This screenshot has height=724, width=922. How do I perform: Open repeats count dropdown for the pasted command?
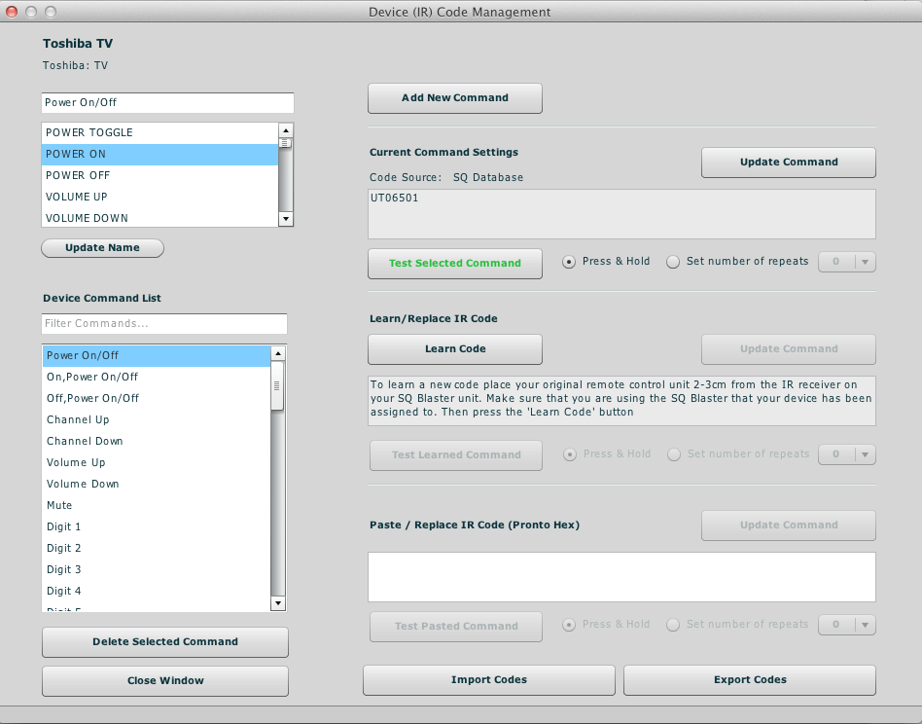coord(847,625)
